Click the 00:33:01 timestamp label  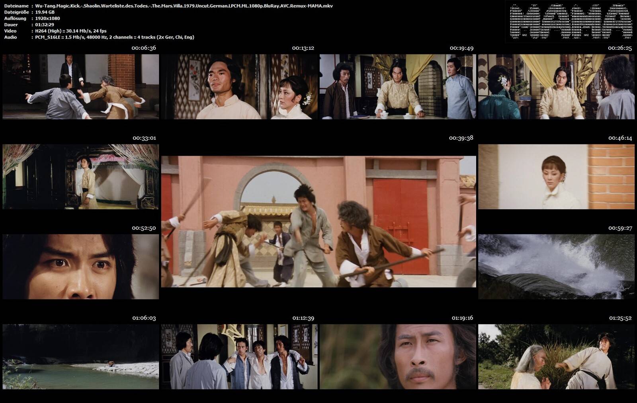pos(144,138)
